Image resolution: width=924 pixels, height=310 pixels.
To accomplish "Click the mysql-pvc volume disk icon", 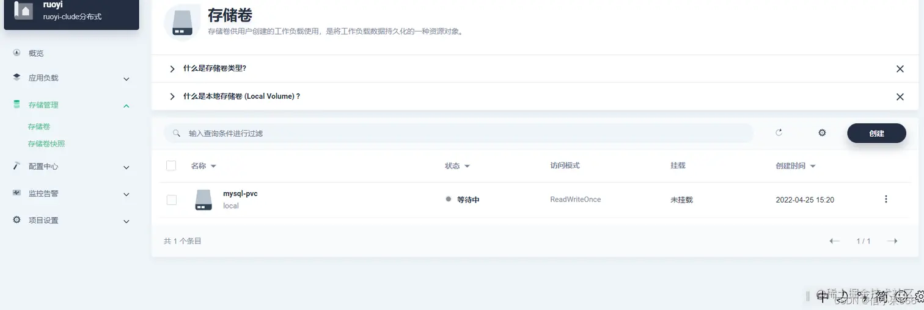I will point(203,200).
